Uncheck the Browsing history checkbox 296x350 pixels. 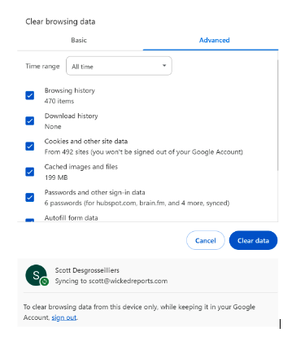[x=30, y=95]
